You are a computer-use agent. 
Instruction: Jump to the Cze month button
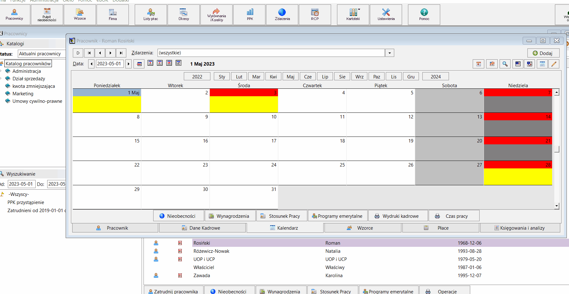(x=308, y=77)
